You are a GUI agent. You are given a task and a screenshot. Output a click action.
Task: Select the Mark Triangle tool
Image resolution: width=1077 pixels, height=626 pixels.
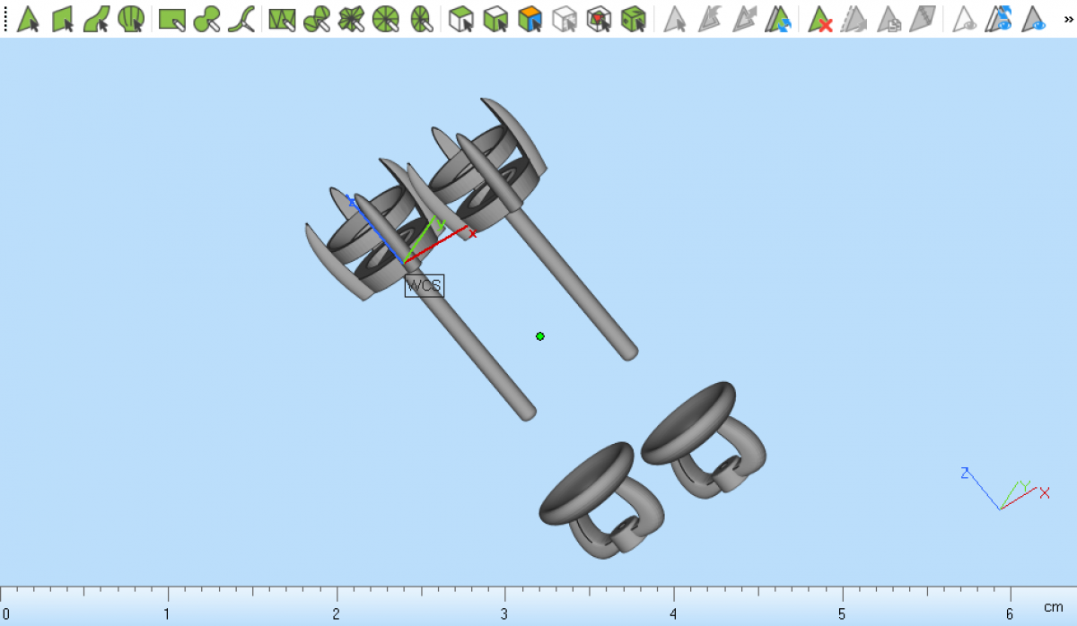click(29, 19)
